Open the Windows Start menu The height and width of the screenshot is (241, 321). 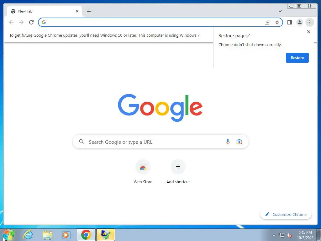pyautogui.click(x=8, y=235)
